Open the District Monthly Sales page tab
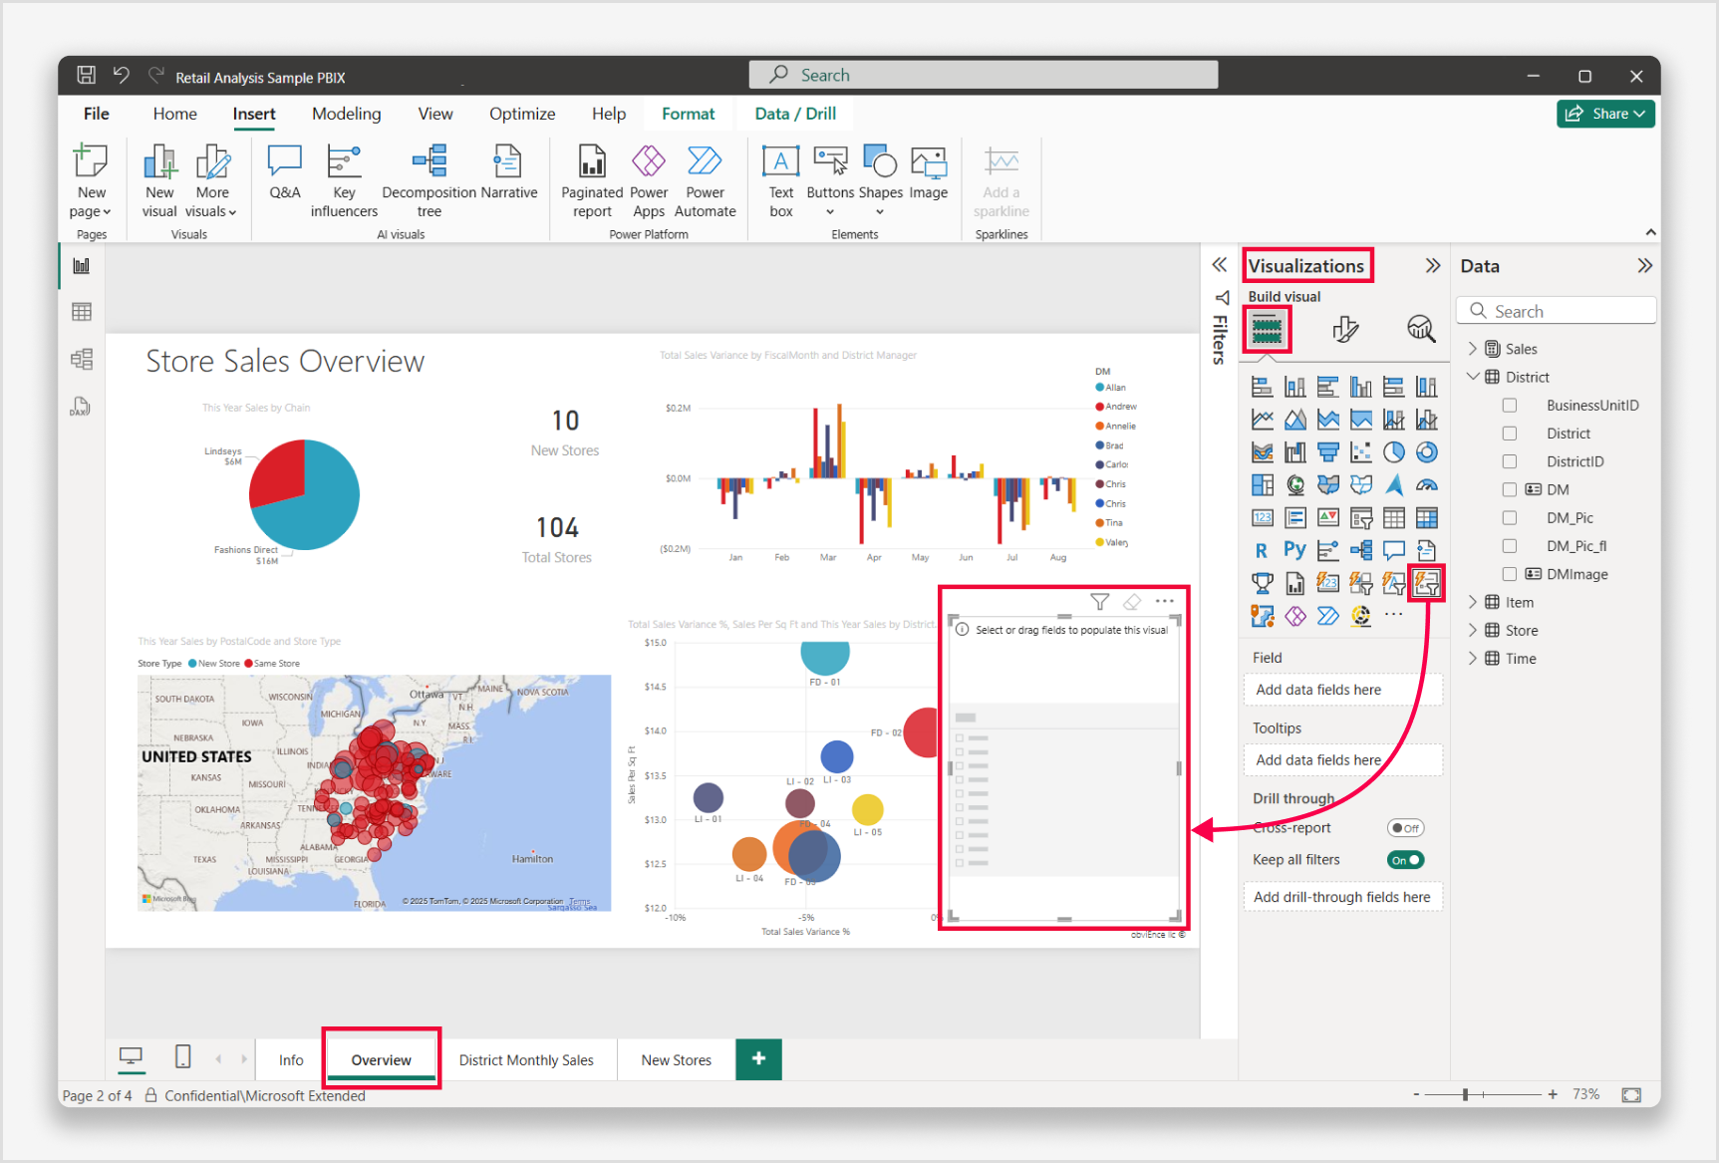The height and width of the screenshot is (1163, 1719). 526,1060
